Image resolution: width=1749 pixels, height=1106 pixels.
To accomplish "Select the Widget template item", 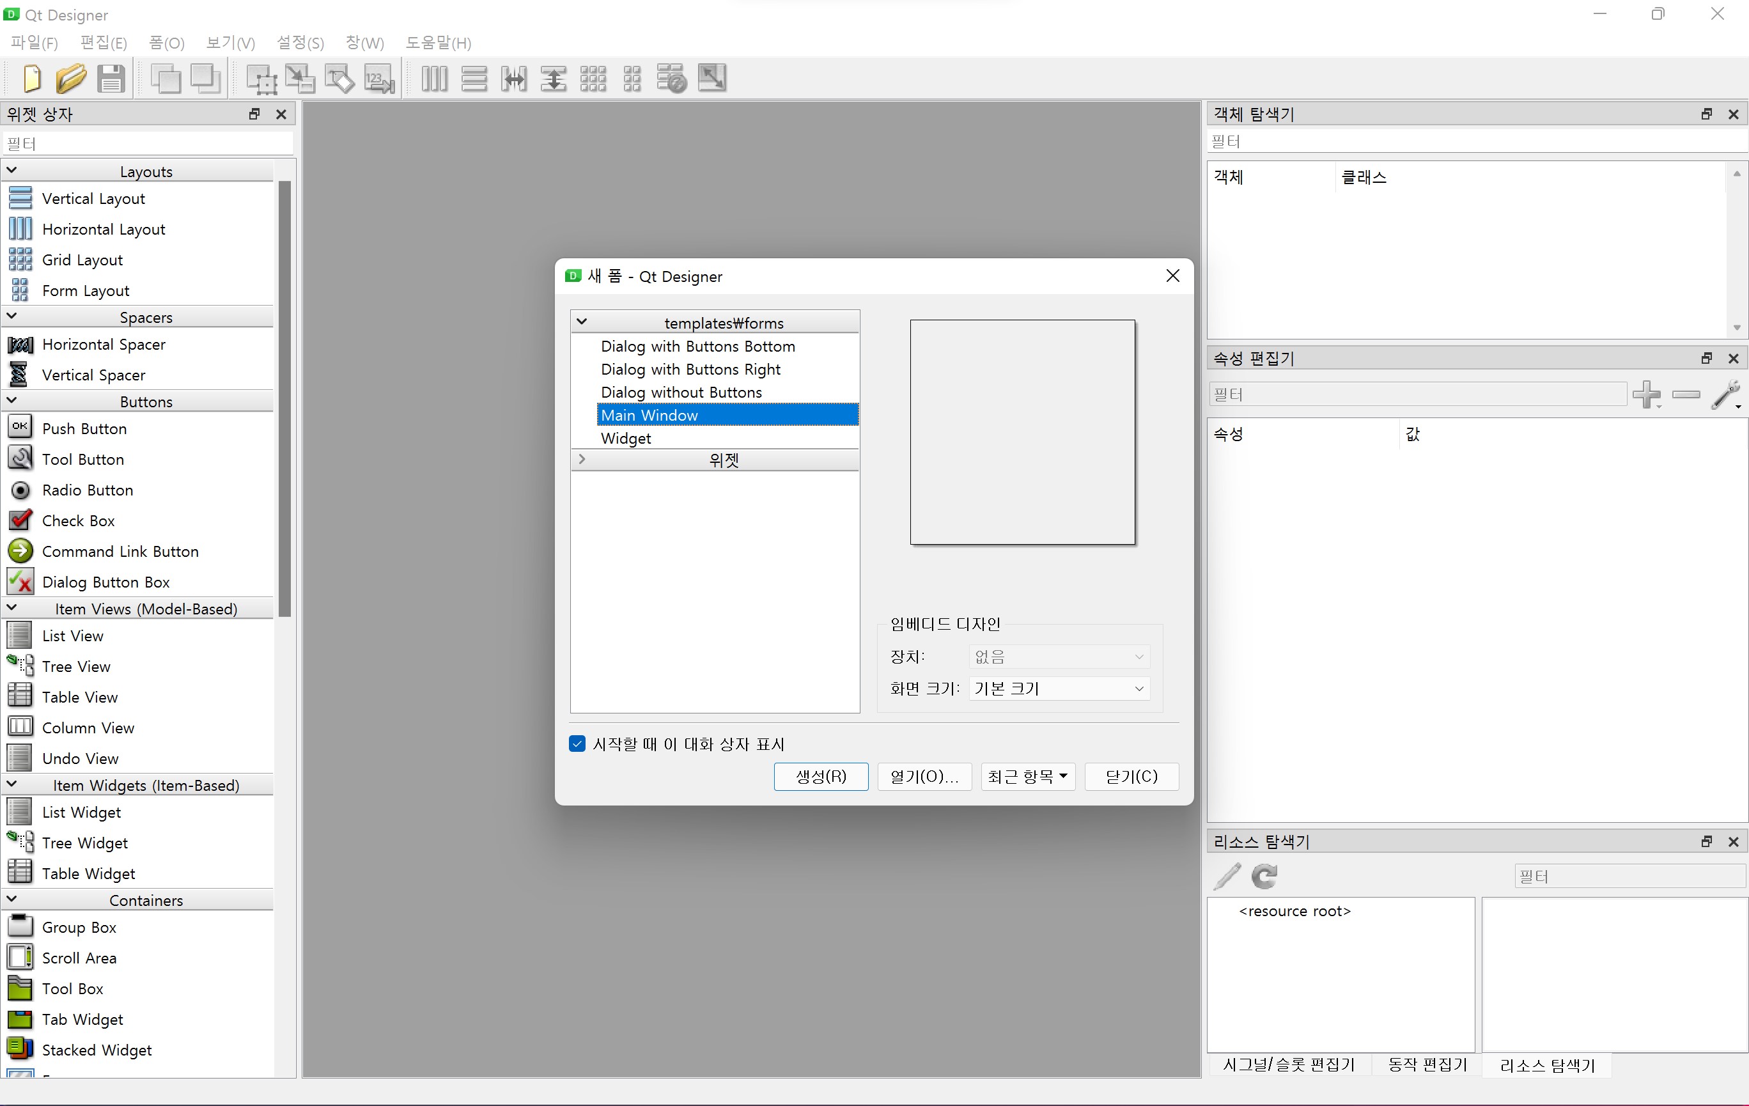I will coord(626,438).
